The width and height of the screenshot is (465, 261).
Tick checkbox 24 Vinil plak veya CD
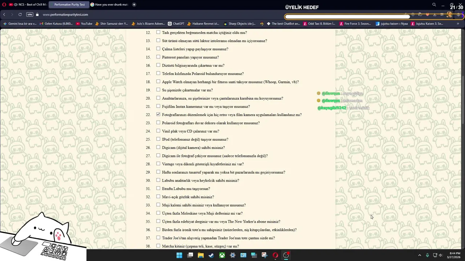pos(158,131)
